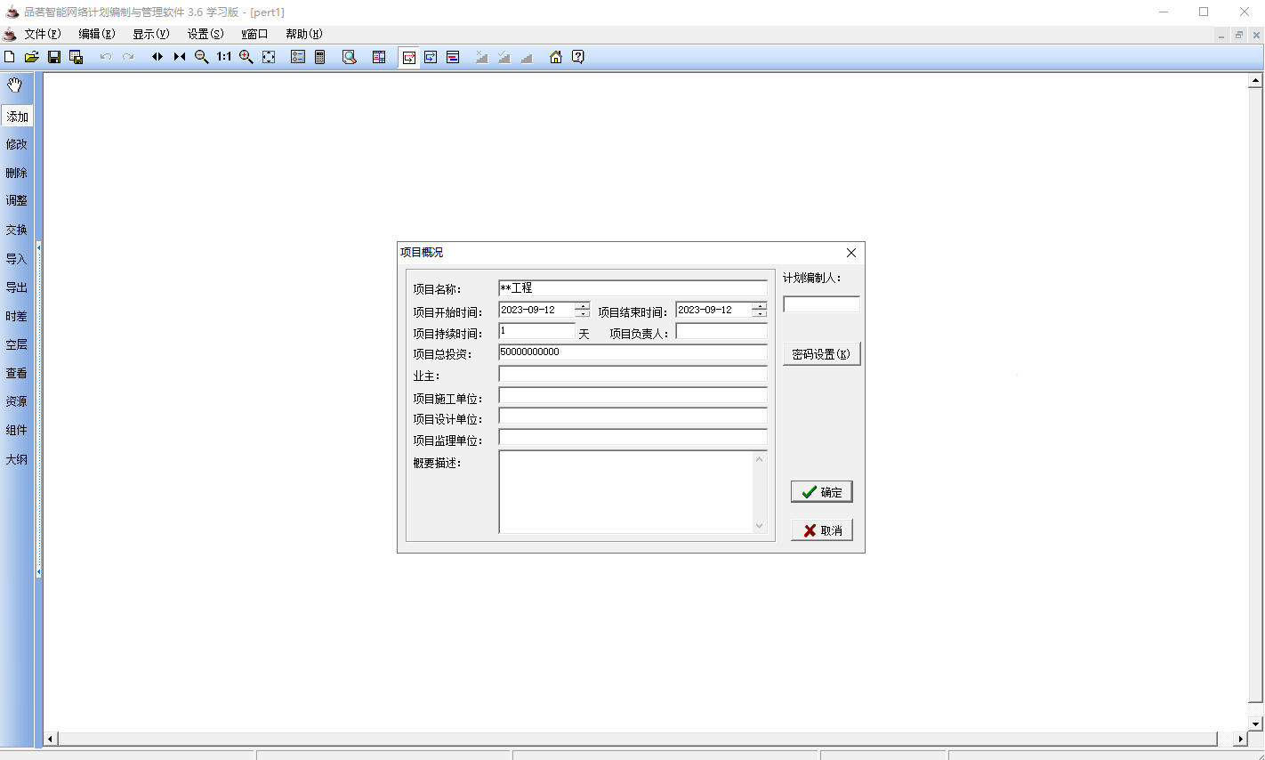Open the 显示(V) menu

pos(151,34)
